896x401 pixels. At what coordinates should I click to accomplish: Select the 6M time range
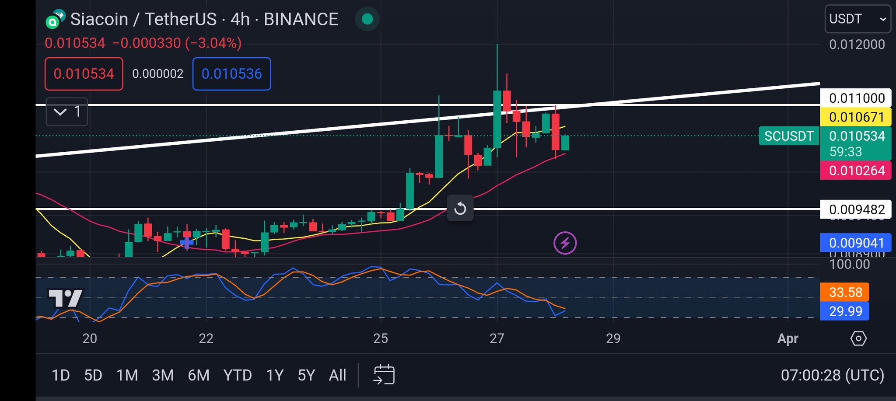pyautogui.click(x=199, y=375)
